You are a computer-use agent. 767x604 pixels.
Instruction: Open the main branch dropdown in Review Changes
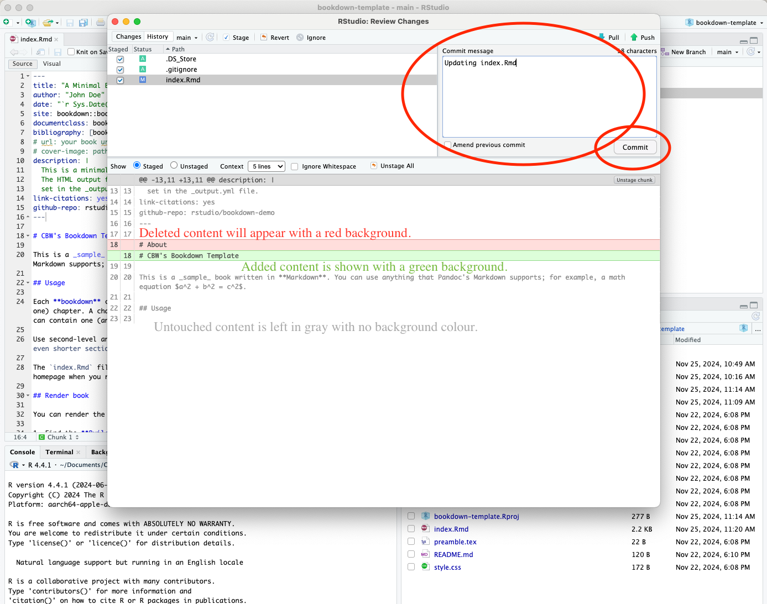click(x=187, y=37)
